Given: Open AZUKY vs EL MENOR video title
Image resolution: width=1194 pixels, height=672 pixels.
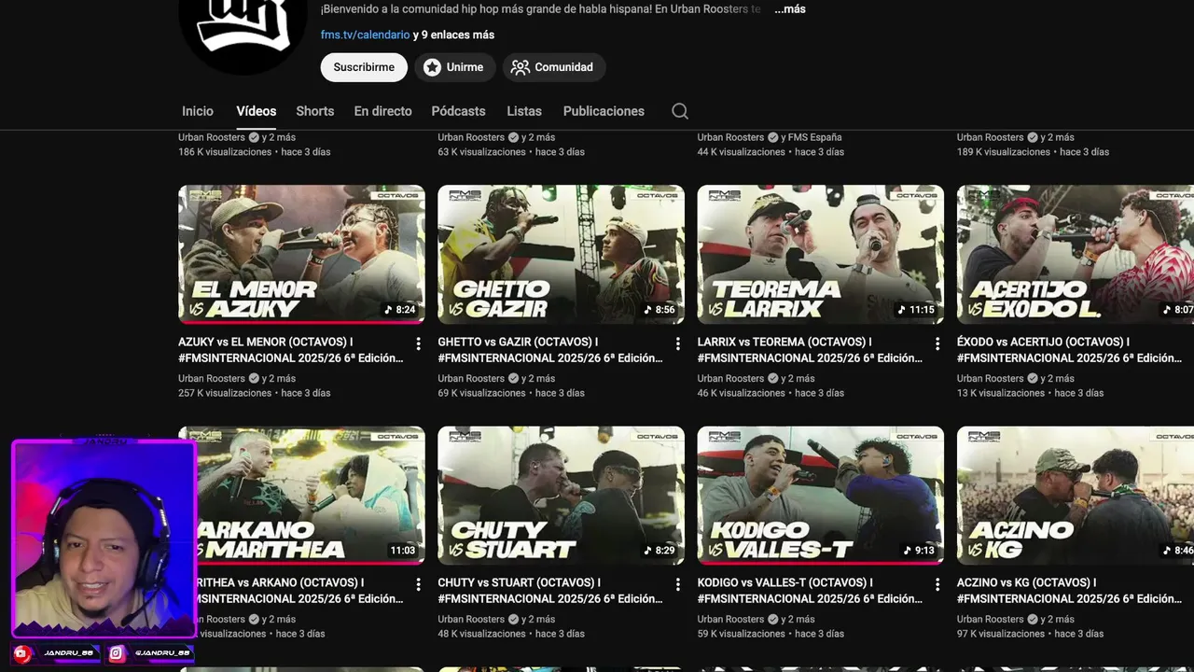Looking at the screenshot, I should click(x=291, y=350).
